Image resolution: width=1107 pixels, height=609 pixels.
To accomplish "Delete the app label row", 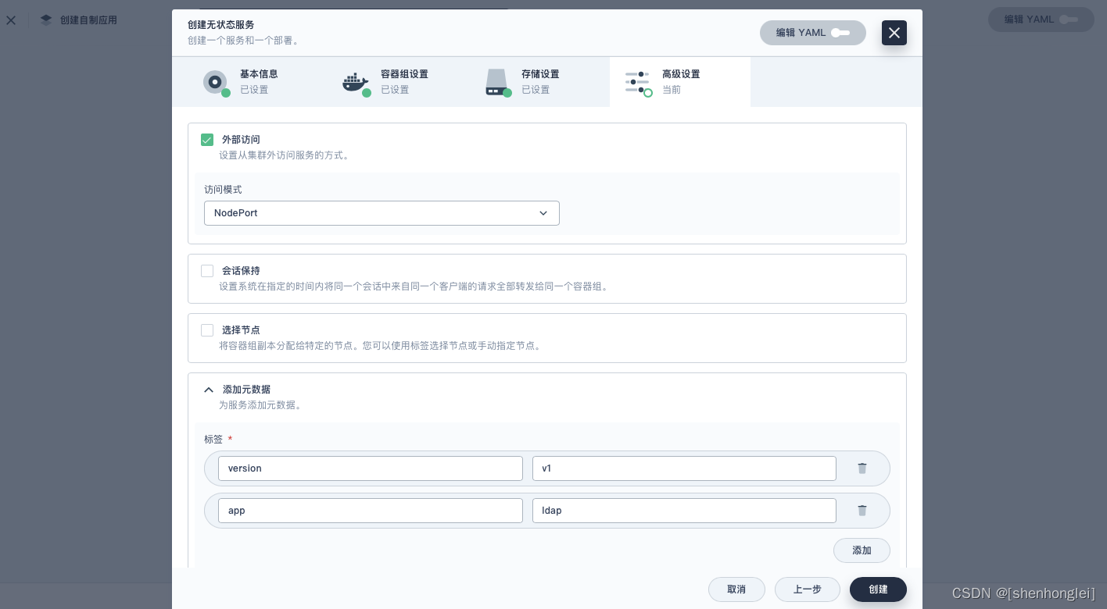I will (x=862, y=511).
